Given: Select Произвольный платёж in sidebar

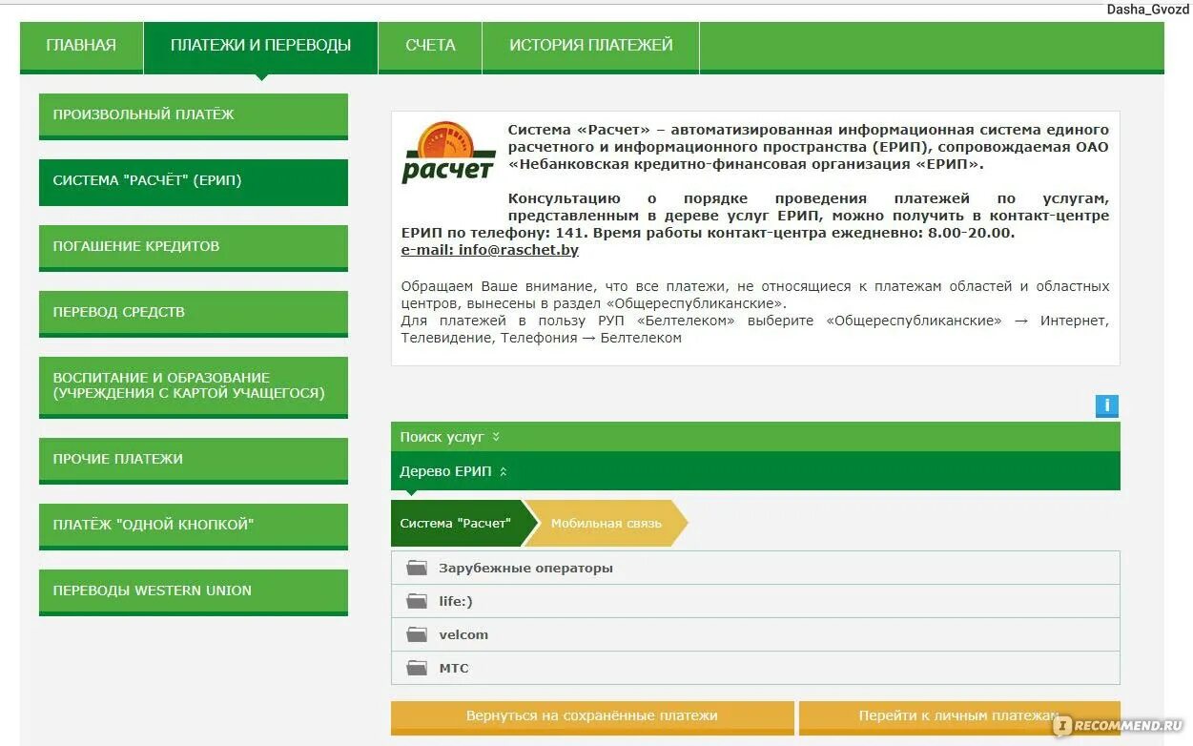Looking at the screenshot, I should point(194,115).
